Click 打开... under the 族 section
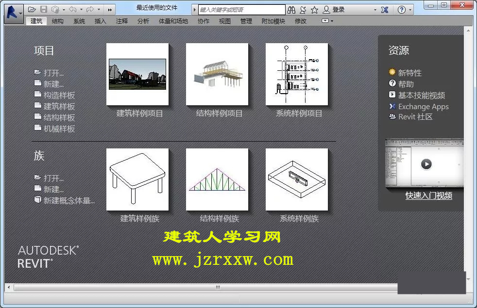Image resolution: width=477 pixels, height=308 pixels. tap(49, 178)
